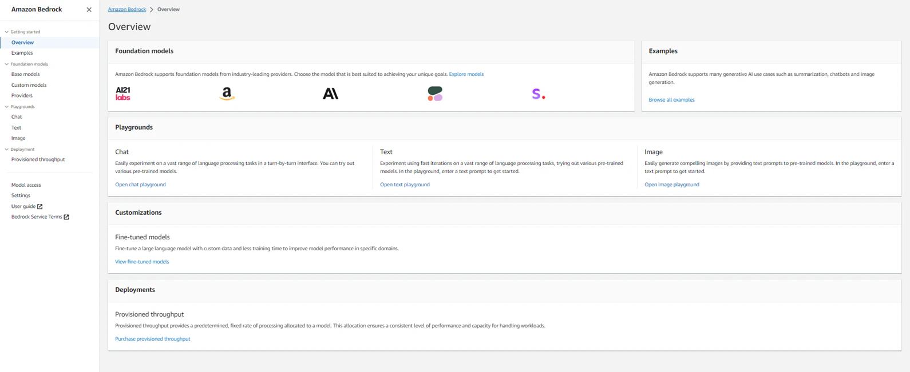Open the User guide link

coord(23,206)
